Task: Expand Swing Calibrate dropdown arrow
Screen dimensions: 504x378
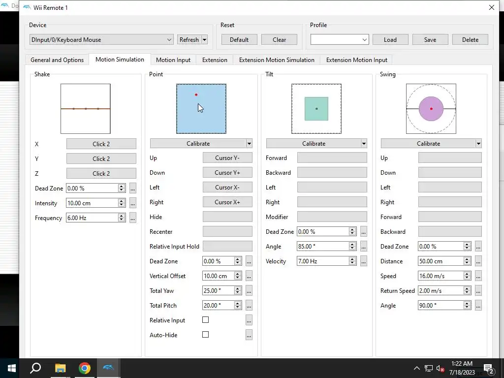Action: [x=478, y=144]
